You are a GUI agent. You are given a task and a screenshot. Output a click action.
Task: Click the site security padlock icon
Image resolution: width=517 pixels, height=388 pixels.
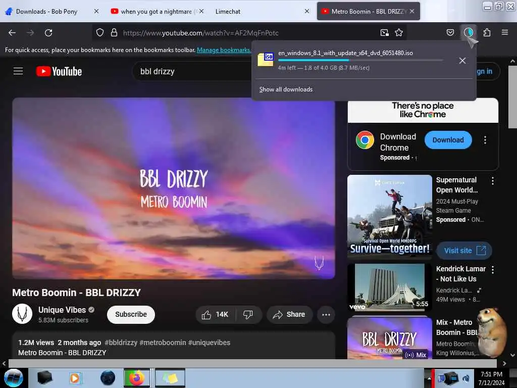(114, 33)
